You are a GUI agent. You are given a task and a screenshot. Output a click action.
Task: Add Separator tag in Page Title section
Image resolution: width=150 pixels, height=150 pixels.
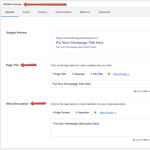(78, 74)
